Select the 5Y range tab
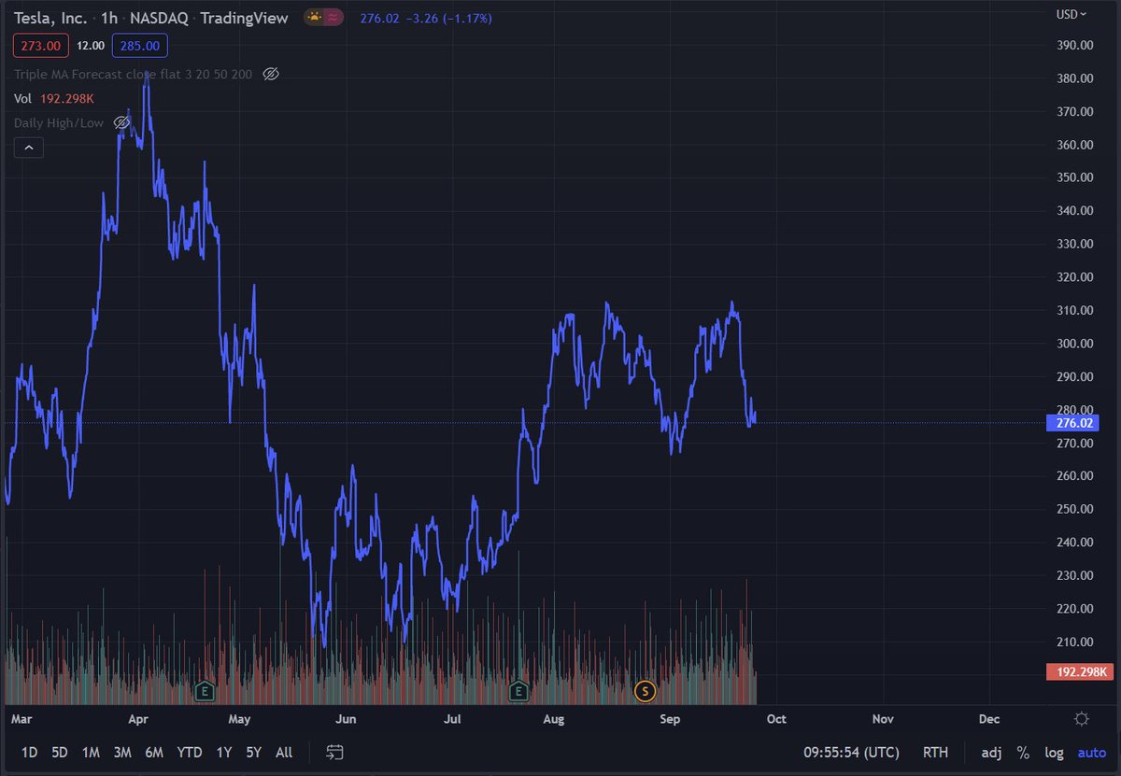Screen dimensions: 1121x776 pos(254,753)
